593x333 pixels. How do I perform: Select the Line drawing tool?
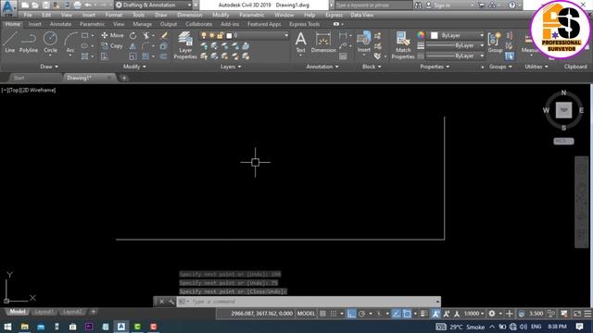point(10,42)
